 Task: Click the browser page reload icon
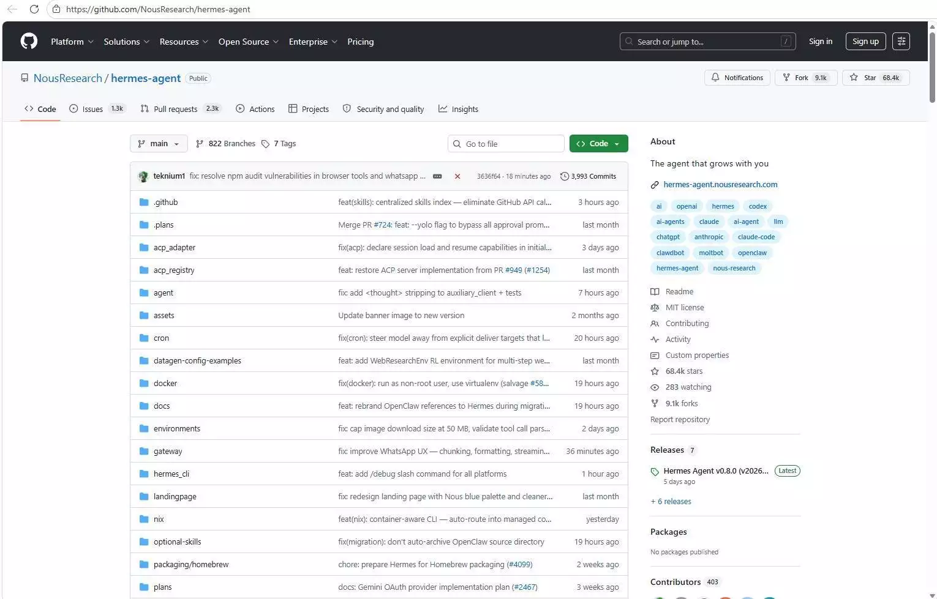click(34, 9)
